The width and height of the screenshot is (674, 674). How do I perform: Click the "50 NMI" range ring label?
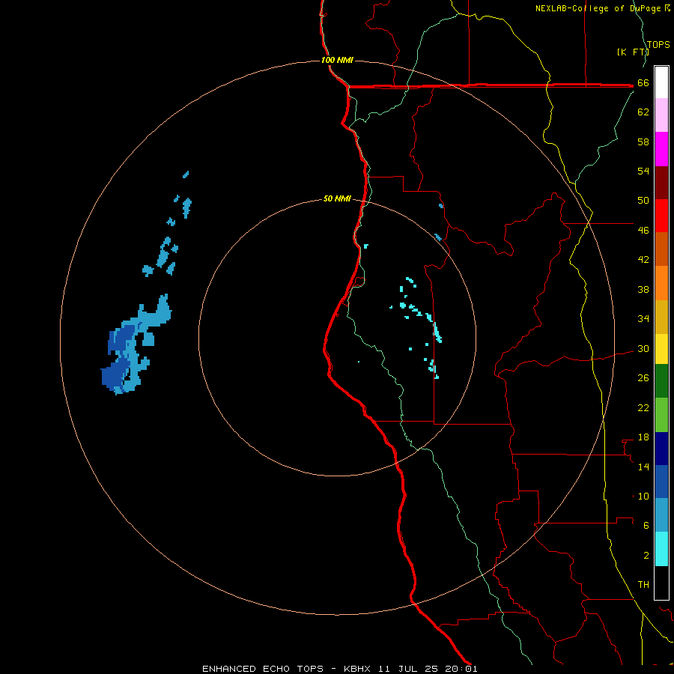337,198
